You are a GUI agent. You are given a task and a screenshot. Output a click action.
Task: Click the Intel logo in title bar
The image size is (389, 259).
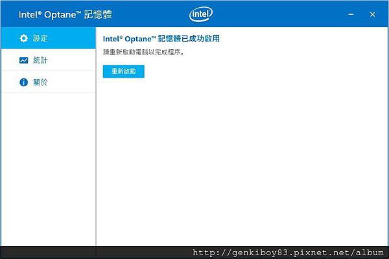pyautogui.click(x=201, y=14)
